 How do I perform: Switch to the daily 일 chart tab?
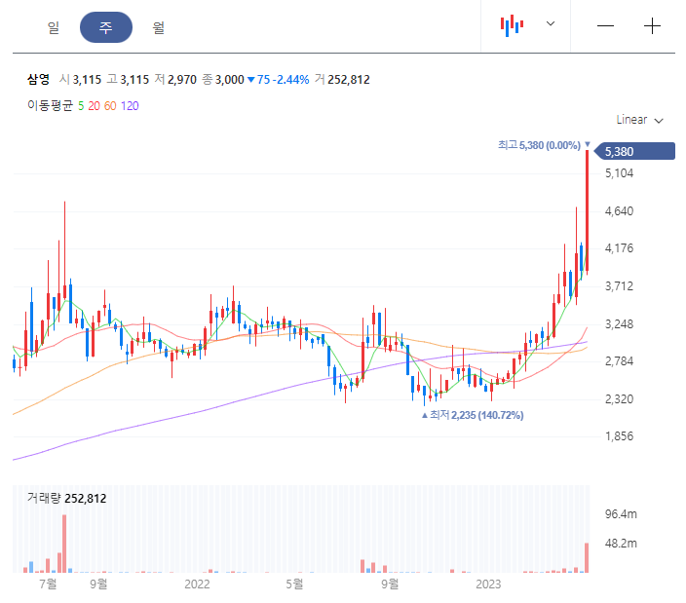[54, 27]
